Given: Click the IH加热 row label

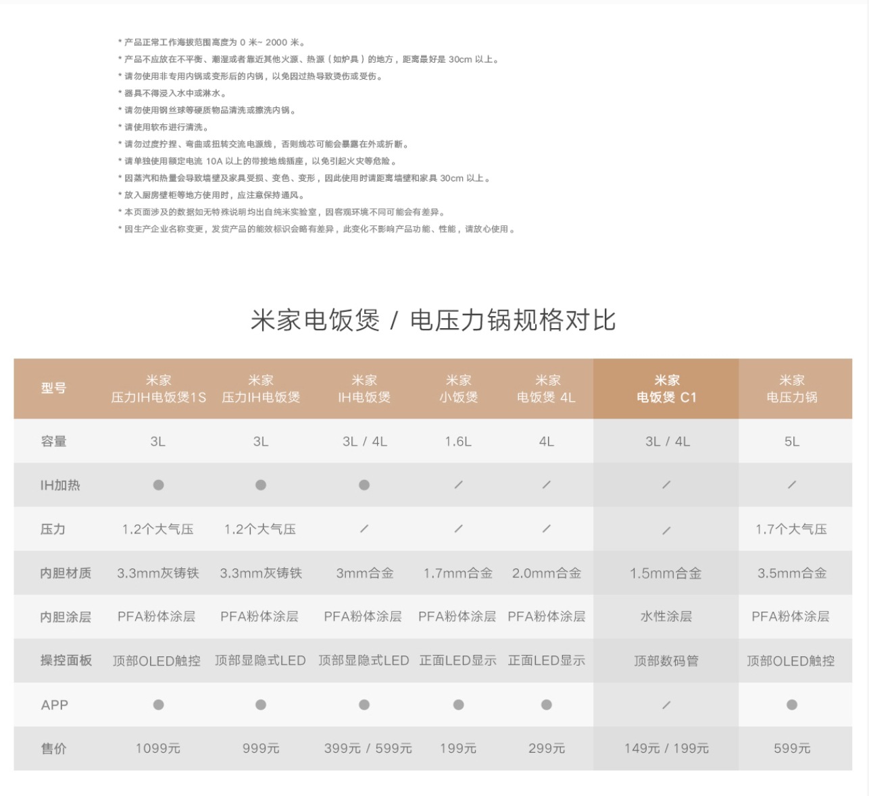Looking at the screenshot, I should pyautogui.click(x=60, y=485).
